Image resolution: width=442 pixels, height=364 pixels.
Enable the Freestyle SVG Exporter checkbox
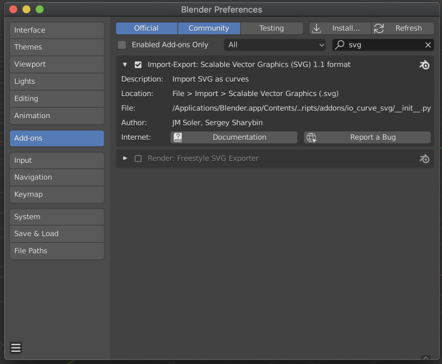click(x=138, y=159)
